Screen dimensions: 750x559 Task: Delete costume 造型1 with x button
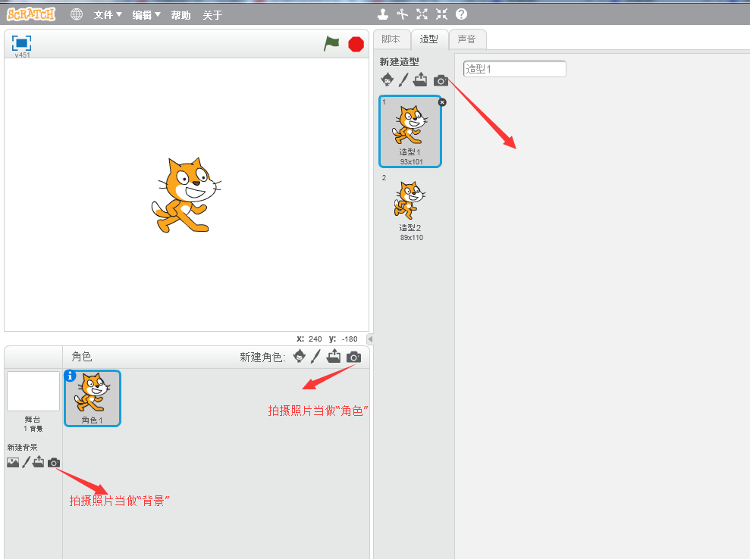442,102
